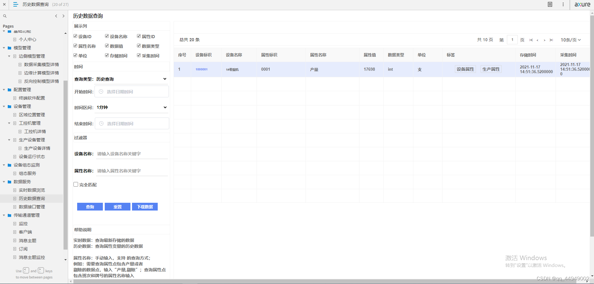
Task: Toggle the 数据值 column checkbox
Action: point(107,46)
